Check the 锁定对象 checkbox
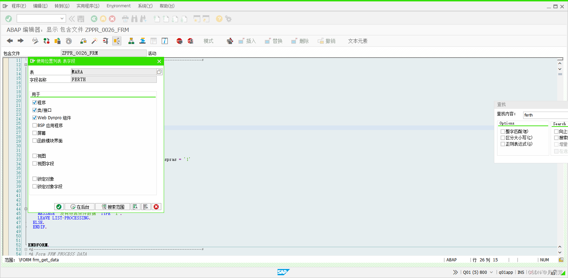Screen dimensions: 568x278 click(34, 179)
